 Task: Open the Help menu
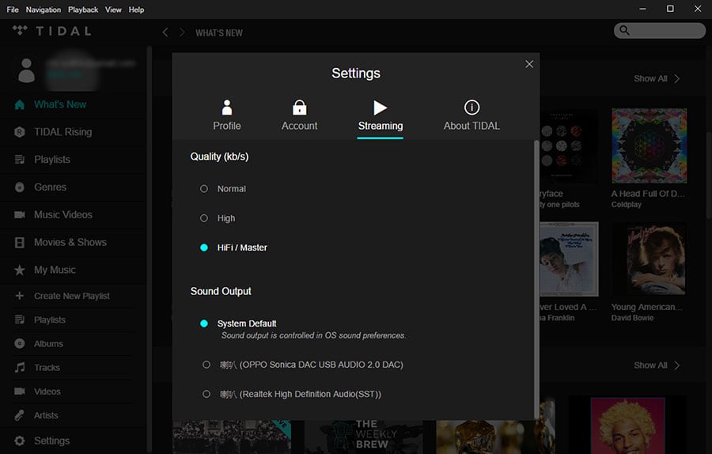(136, 9)
